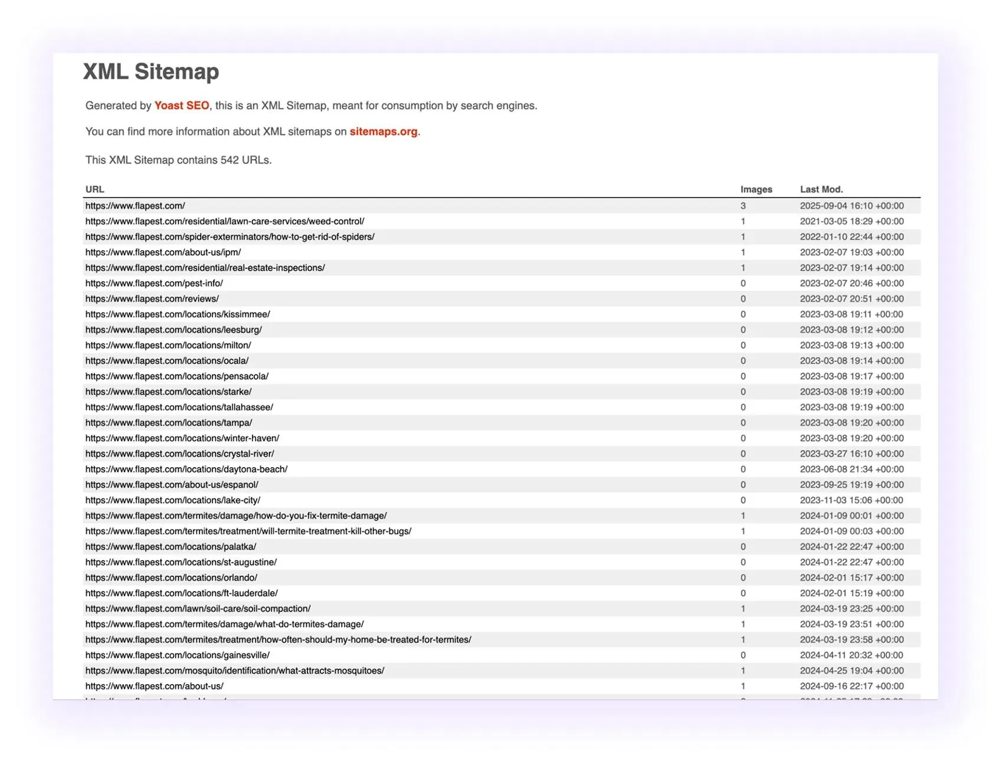Click the date 2024-03-19 23:58 +00:00
Image resolution: width=1003 pixels, height=765 pixels.
coord(852,639)
